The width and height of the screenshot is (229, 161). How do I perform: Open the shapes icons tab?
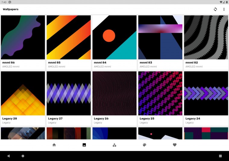114,145
